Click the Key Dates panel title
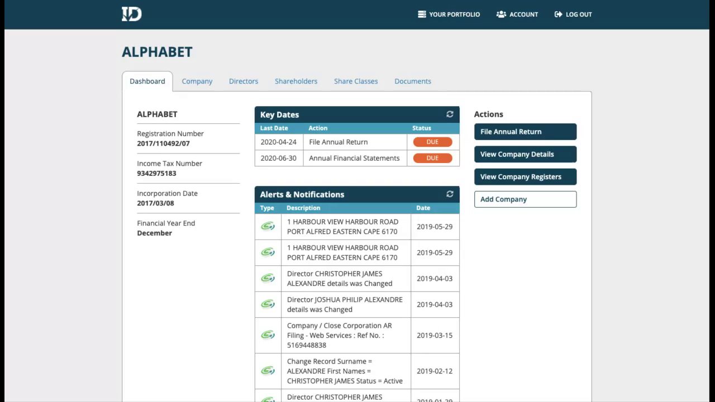The image size is (715, 402). (x=279, y=114)
